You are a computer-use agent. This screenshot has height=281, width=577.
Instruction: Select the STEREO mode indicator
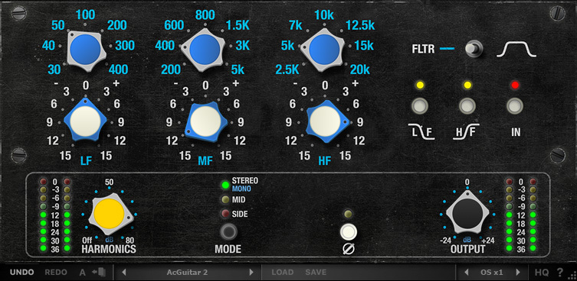click(225, 185)
